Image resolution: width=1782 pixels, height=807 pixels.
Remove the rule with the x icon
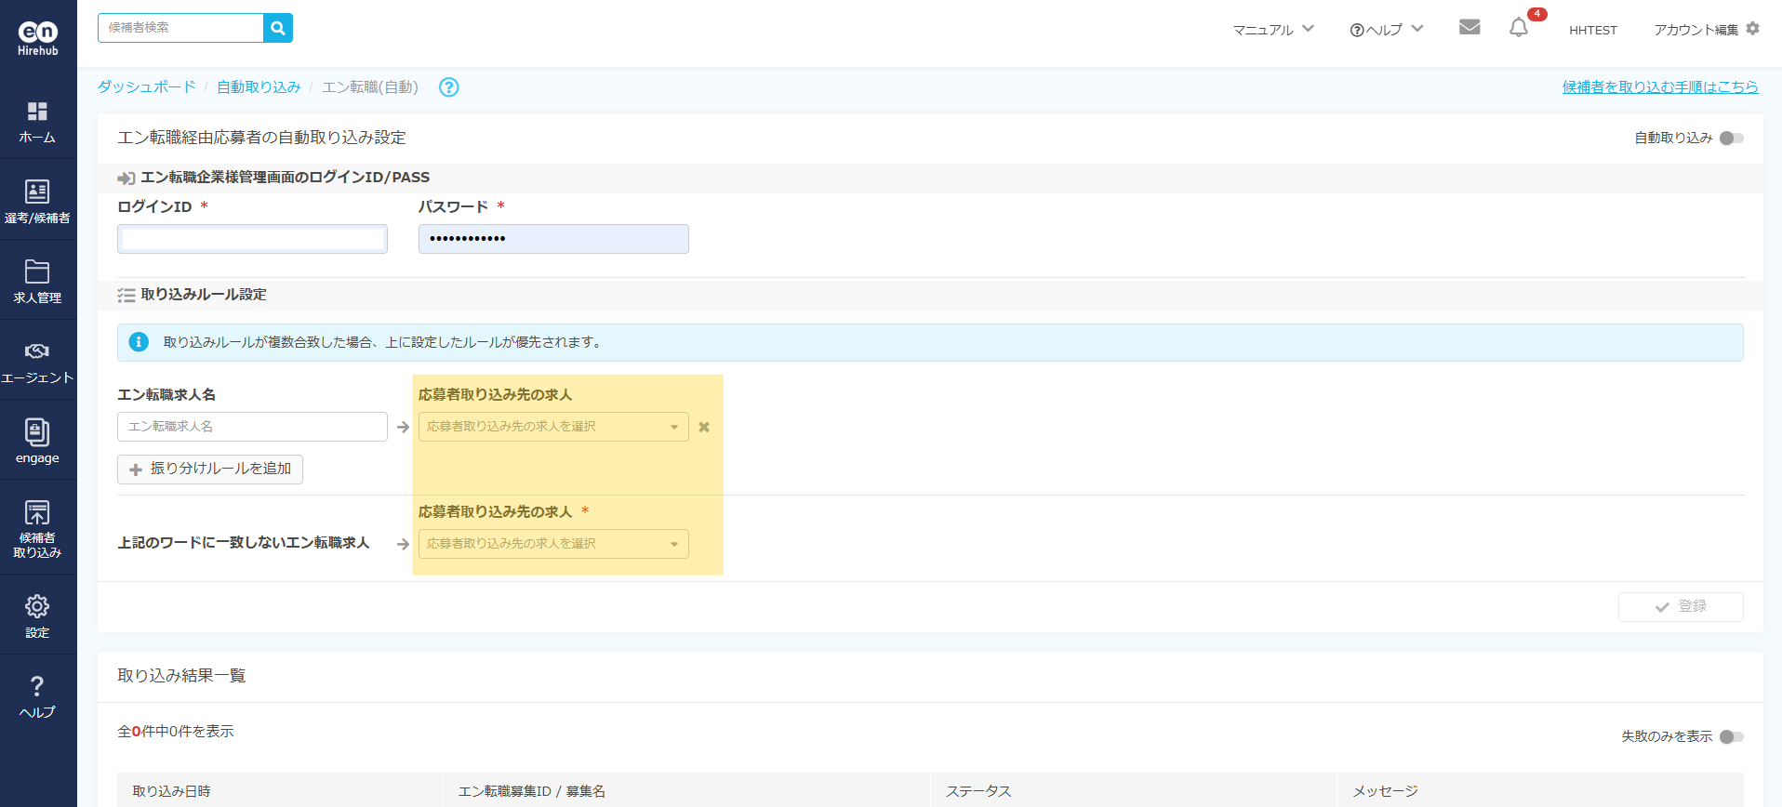[704, 428]
